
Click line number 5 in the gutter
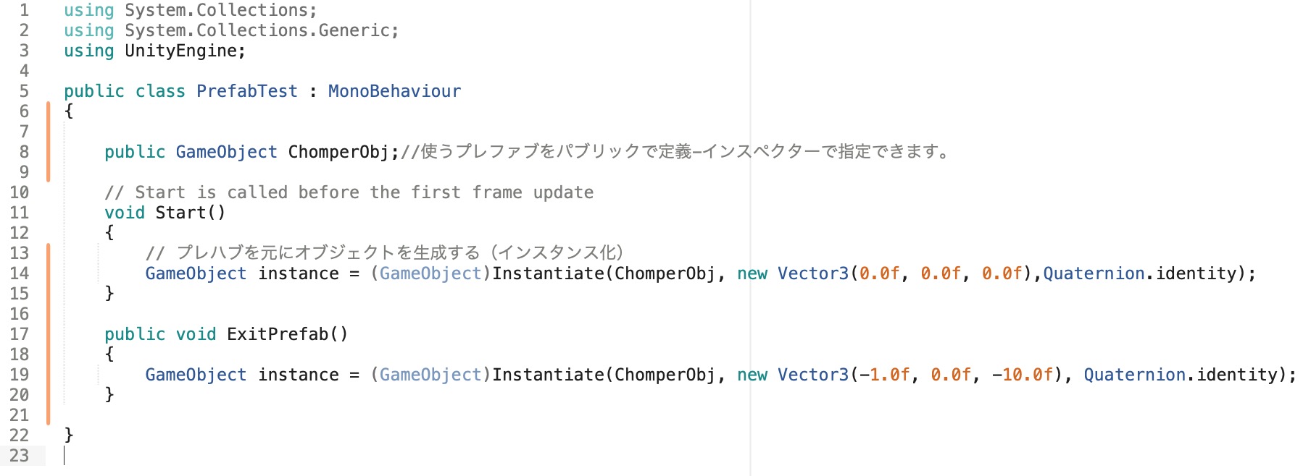[x=24, y=91]
